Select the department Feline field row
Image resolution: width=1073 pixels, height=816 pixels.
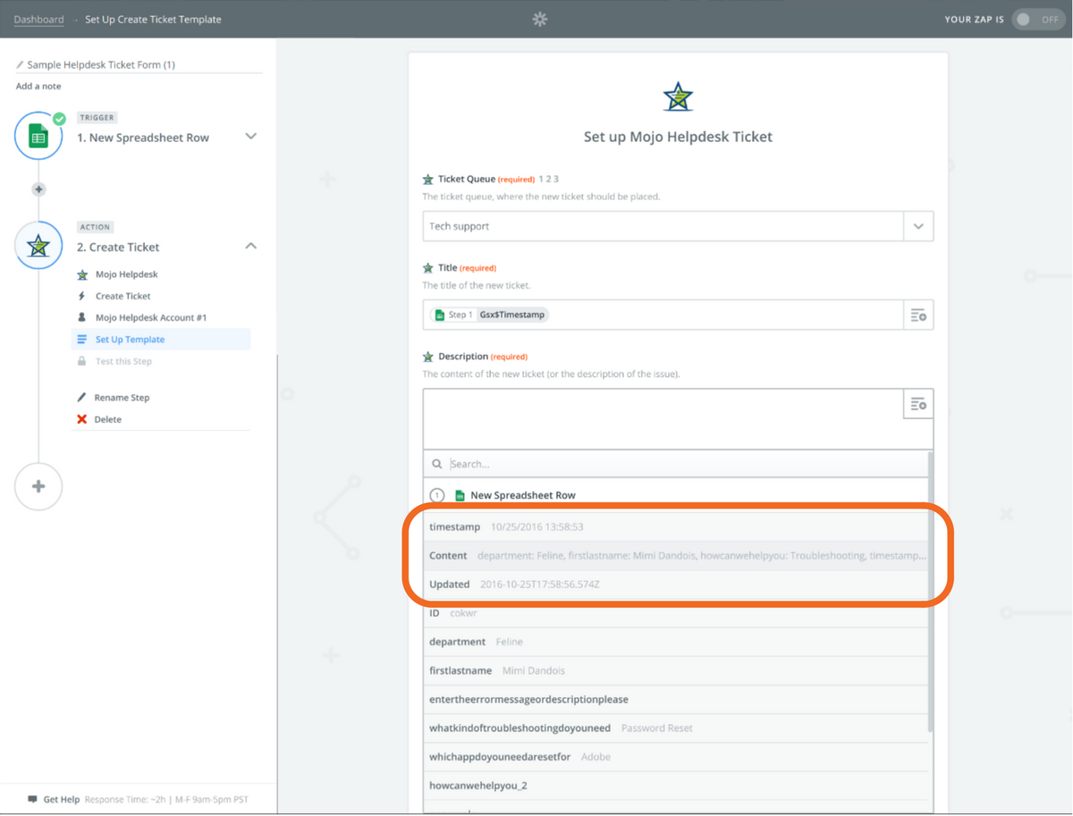[675, 642]
